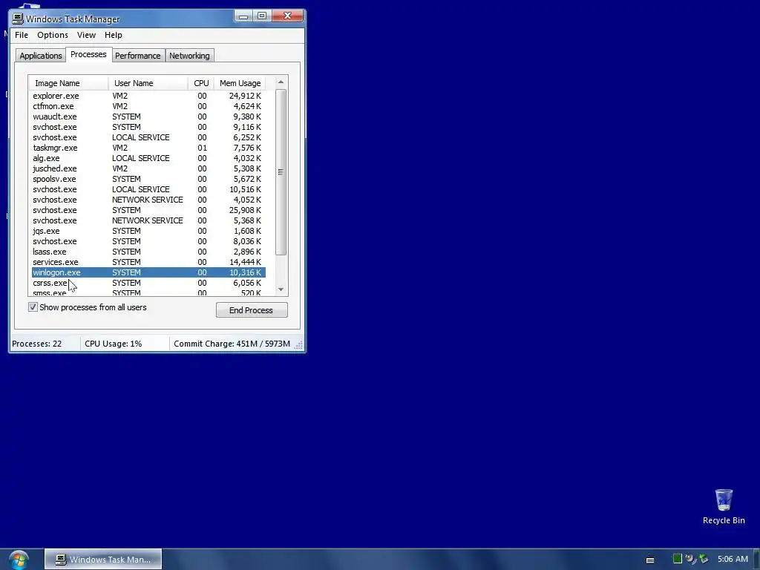The height and width of the screenshot is (570, 760).
Task: Sort by the User Name column header
Action: (x=148, y=83)
